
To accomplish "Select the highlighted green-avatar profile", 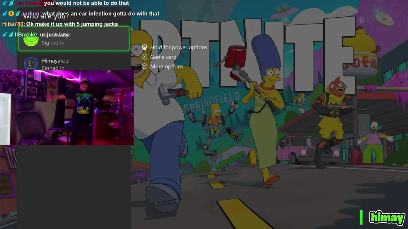I will pyautogui.click(x=74, y=39).
